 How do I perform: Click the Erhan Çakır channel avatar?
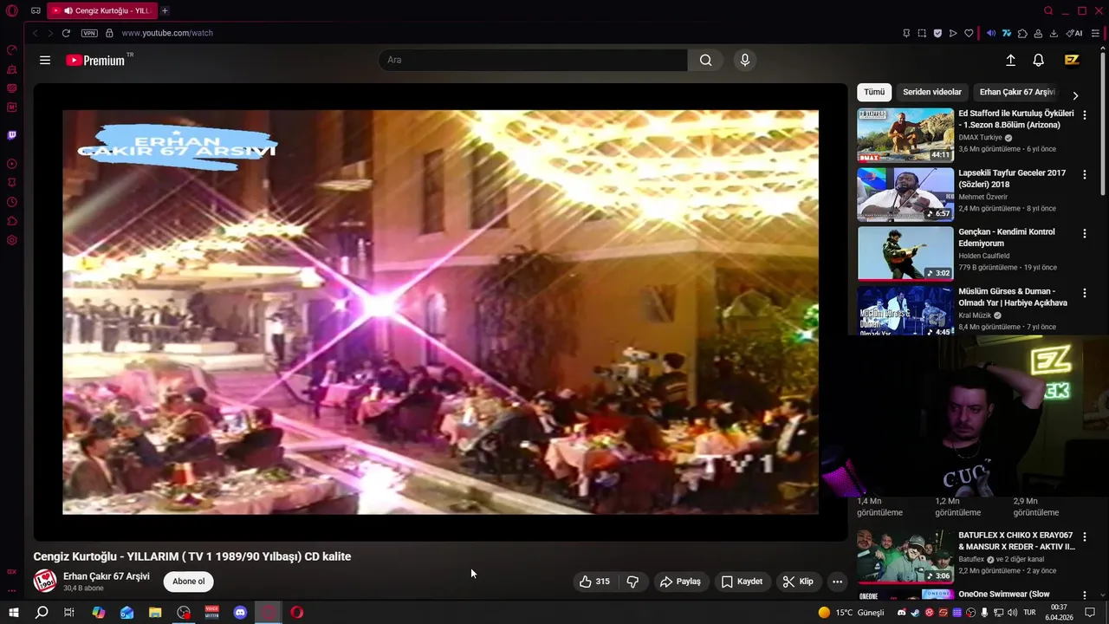point(45,582)
